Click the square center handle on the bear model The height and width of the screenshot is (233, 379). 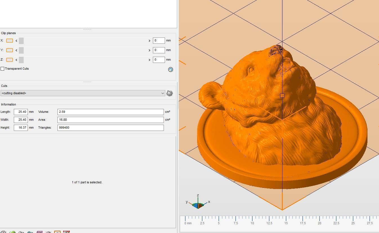pyautogui.click(x=282, y=96)
